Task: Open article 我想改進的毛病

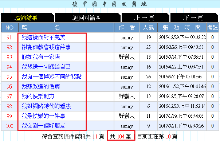Action: [x=41, y=86]
